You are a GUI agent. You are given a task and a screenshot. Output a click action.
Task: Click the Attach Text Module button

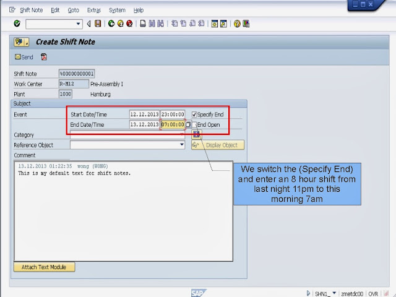(44, 267)
